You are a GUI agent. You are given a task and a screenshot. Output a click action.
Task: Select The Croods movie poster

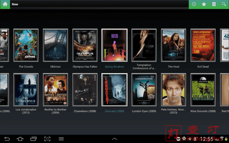pos(26,45)
